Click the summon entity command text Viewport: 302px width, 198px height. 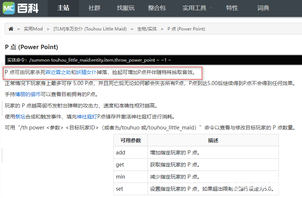(x=100, y=60)
